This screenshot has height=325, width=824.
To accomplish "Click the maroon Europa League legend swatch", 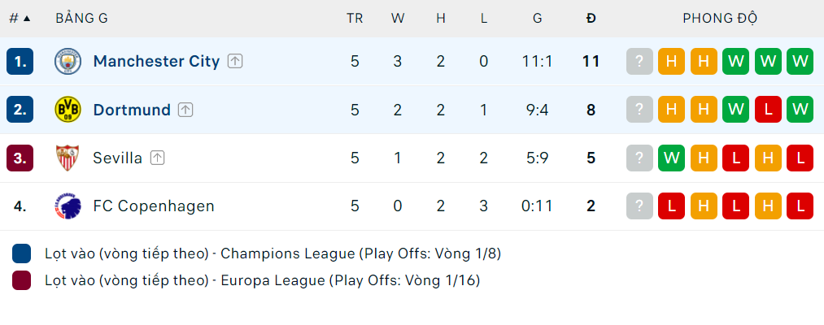I will point(22,281).
